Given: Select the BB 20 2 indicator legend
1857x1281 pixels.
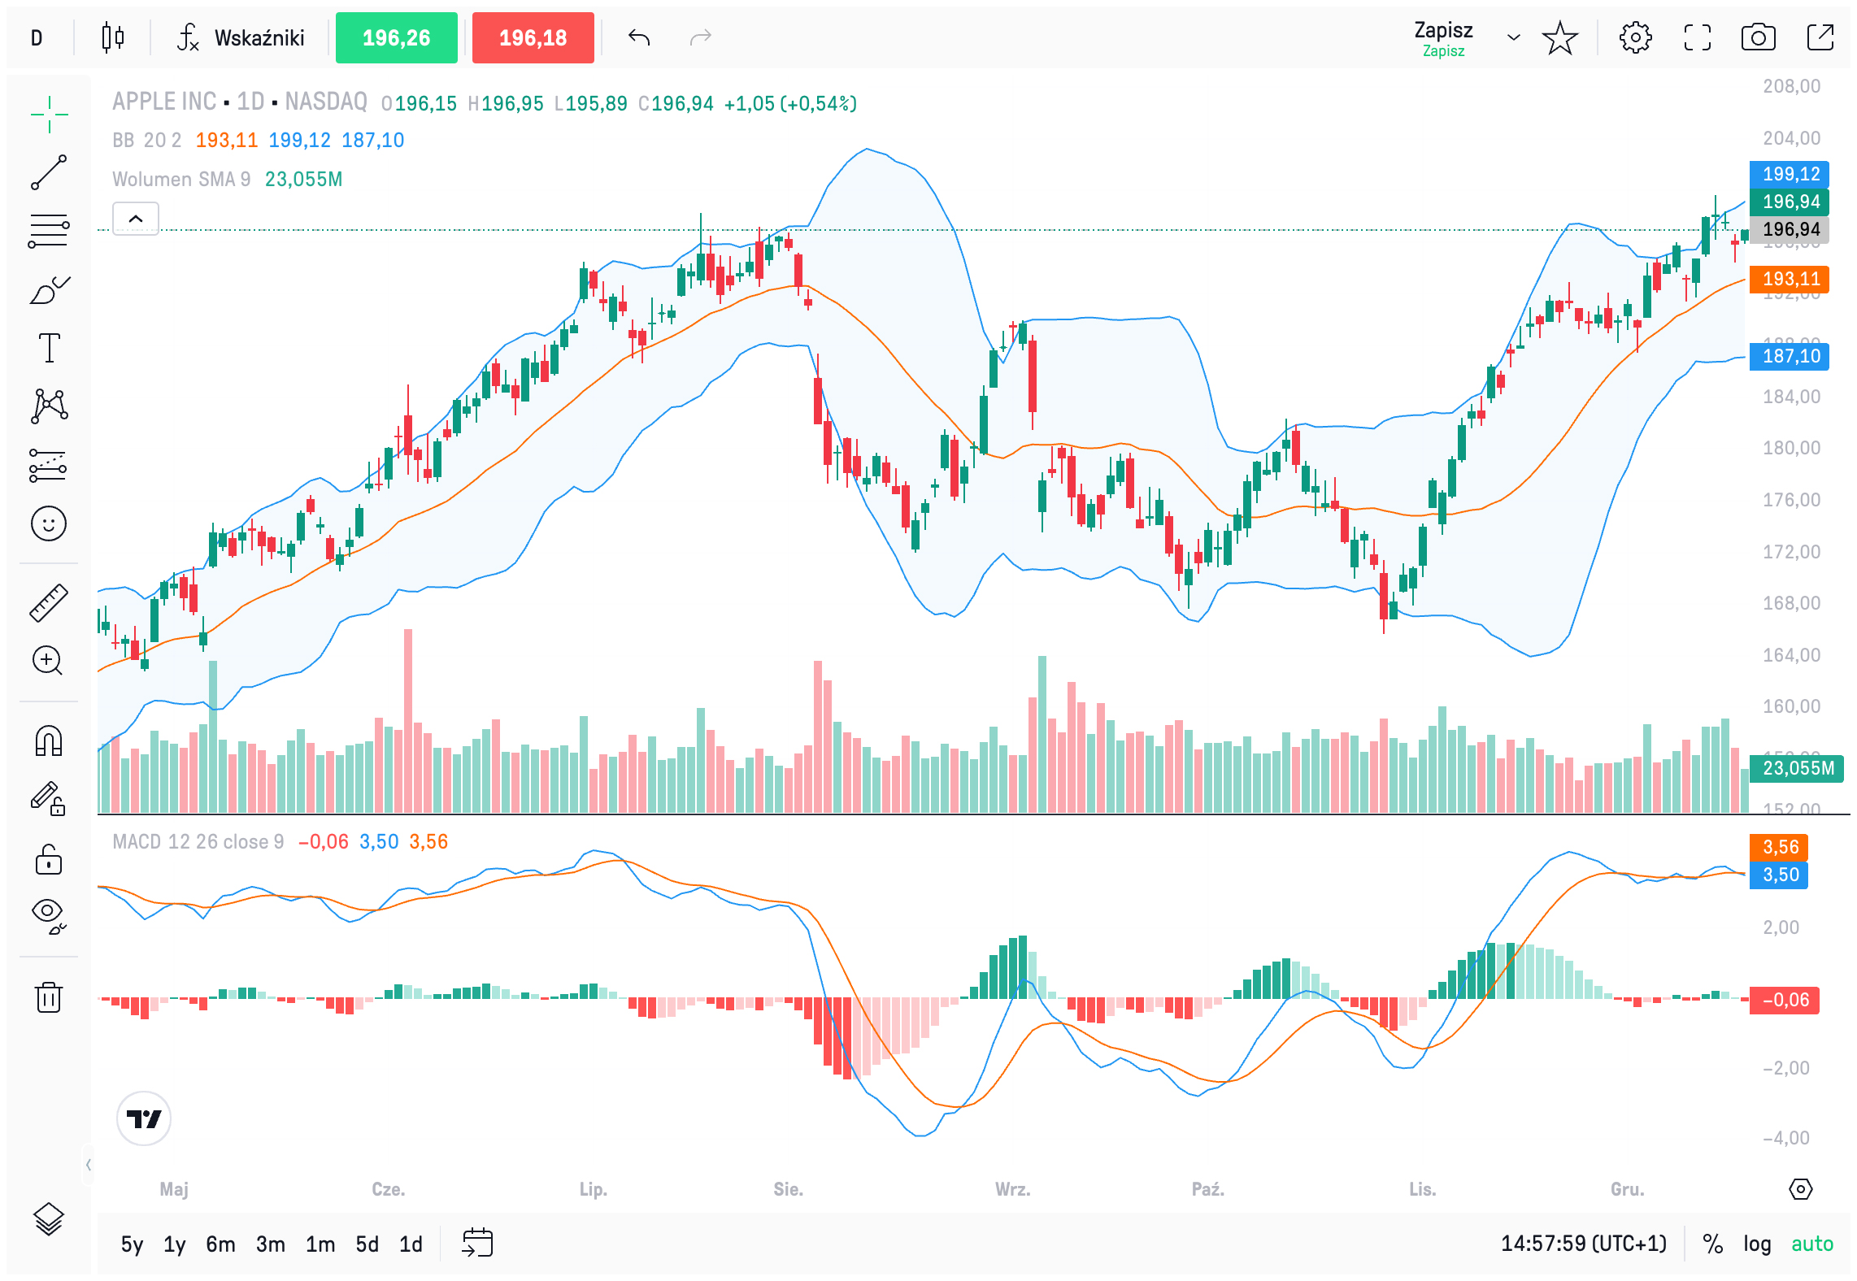Looking at the screenshot, I should (146, 141).
